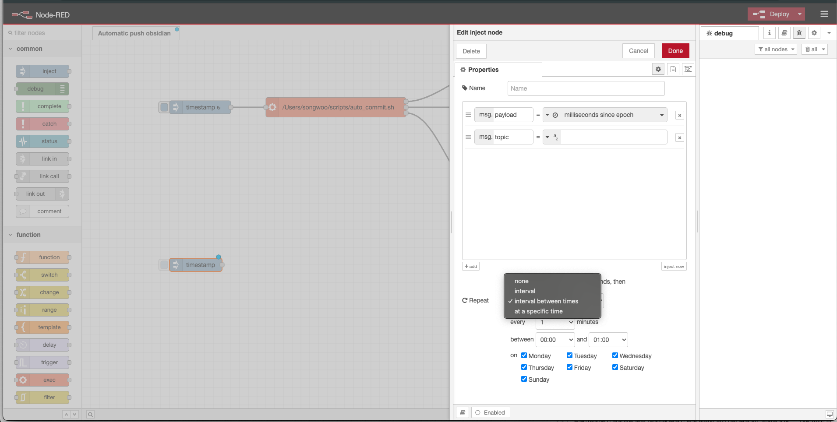
Task: Uncheck the Sunday checkbox
Action: (x=524, y=379)
